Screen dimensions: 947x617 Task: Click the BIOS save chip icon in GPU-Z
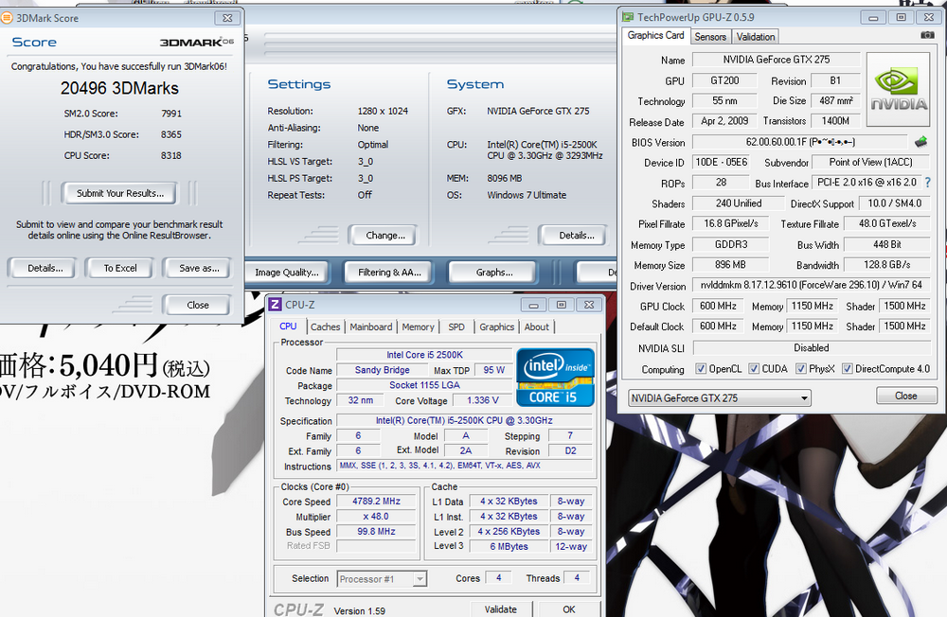pos(921,142)
